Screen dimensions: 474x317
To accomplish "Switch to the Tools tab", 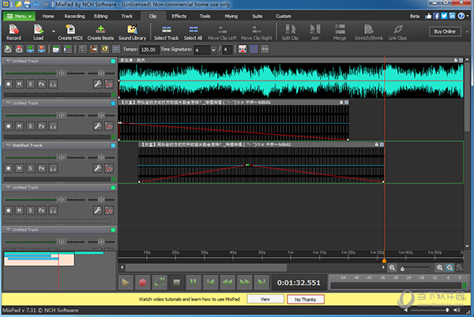I will click(205, 16).
